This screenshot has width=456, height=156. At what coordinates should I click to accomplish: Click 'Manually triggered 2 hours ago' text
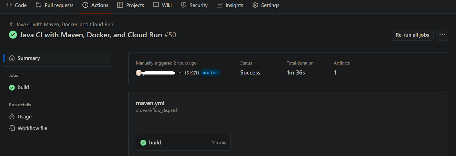coord(166,63)
